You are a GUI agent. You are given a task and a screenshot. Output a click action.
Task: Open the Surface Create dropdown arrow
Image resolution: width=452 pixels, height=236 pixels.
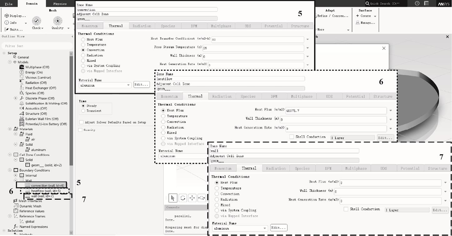375,16
